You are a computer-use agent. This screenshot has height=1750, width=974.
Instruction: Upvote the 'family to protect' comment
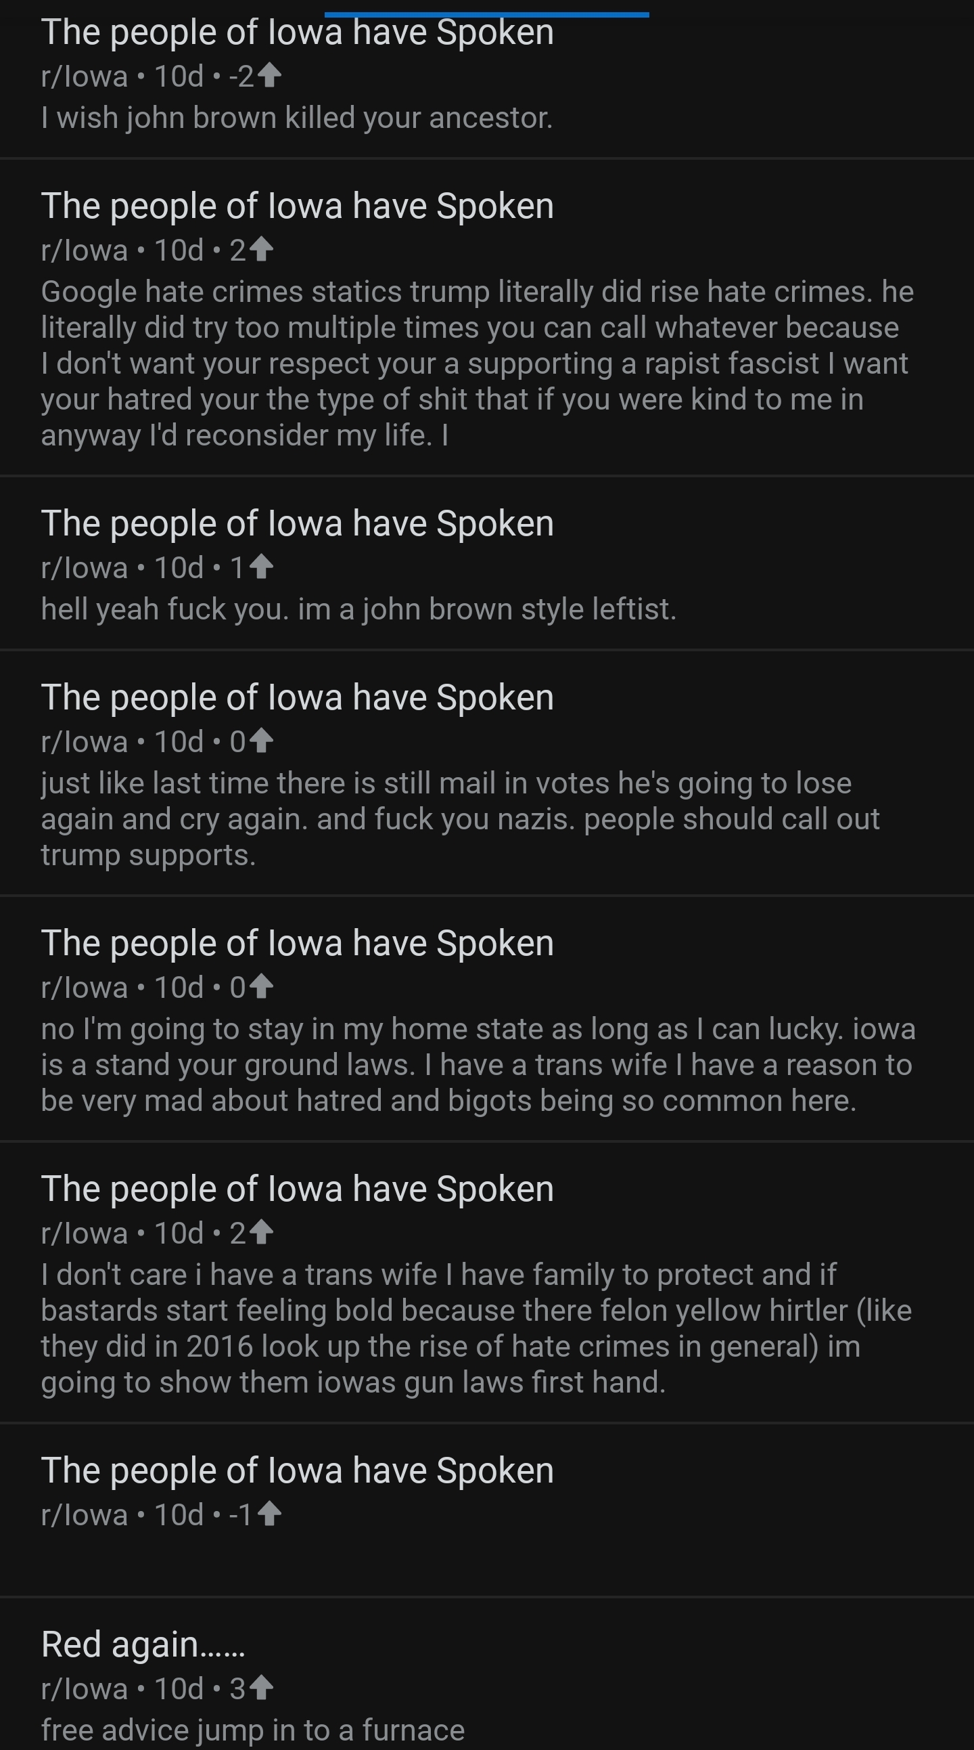pyautogui.click(x=261, y=1233)
